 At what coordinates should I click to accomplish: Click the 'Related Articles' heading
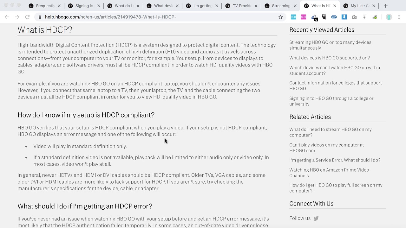coord(310,117)
